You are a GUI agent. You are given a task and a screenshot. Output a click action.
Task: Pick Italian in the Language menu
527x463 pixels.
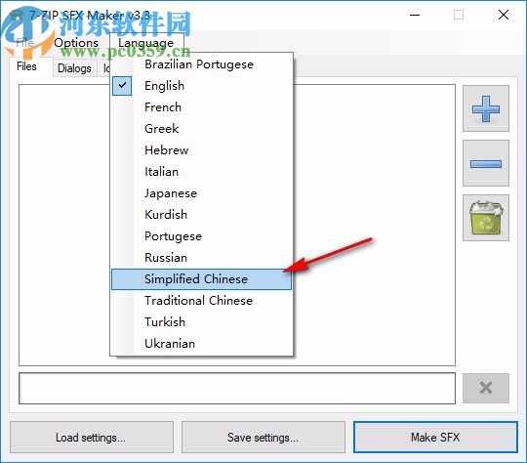(x=201, y=172)
